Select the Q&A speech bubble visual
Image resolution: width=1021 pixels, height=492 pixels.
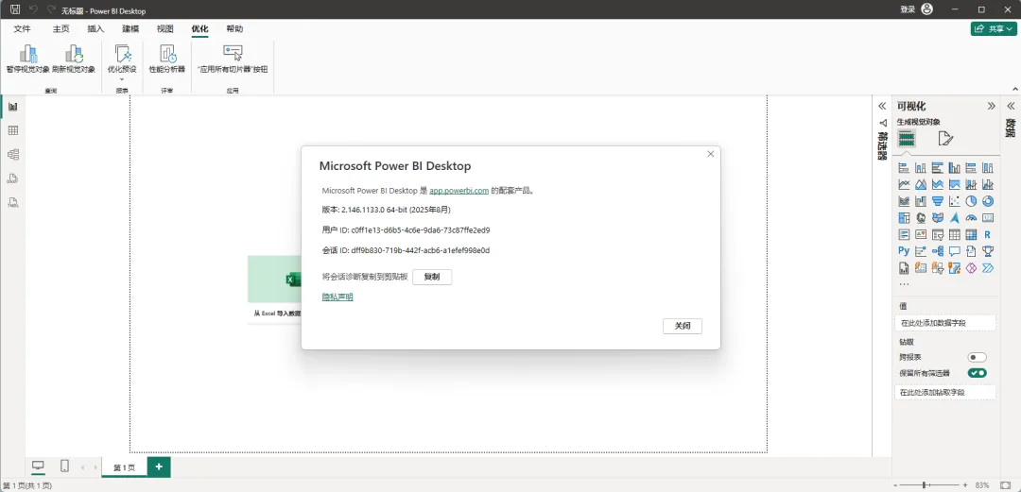pyautogui.click(x=955, y=251)
